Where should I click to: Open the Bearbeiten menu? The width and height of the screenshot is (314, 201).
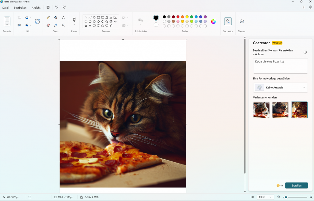[20, 8]
